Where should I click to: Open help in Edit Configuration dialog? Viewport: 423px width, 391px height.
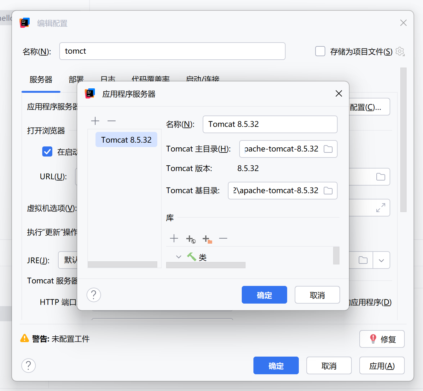point(28,365)
